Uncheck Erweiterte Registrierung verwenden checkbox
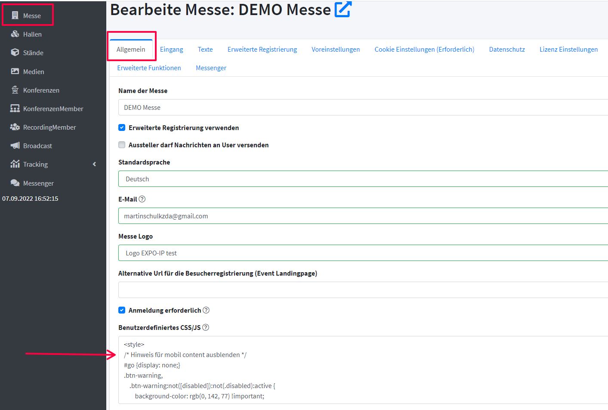 pyautogui.click(x=122, y=127)
